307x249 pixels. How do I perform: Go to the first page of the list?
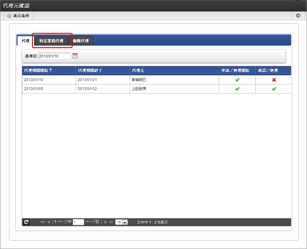point(43,222)
